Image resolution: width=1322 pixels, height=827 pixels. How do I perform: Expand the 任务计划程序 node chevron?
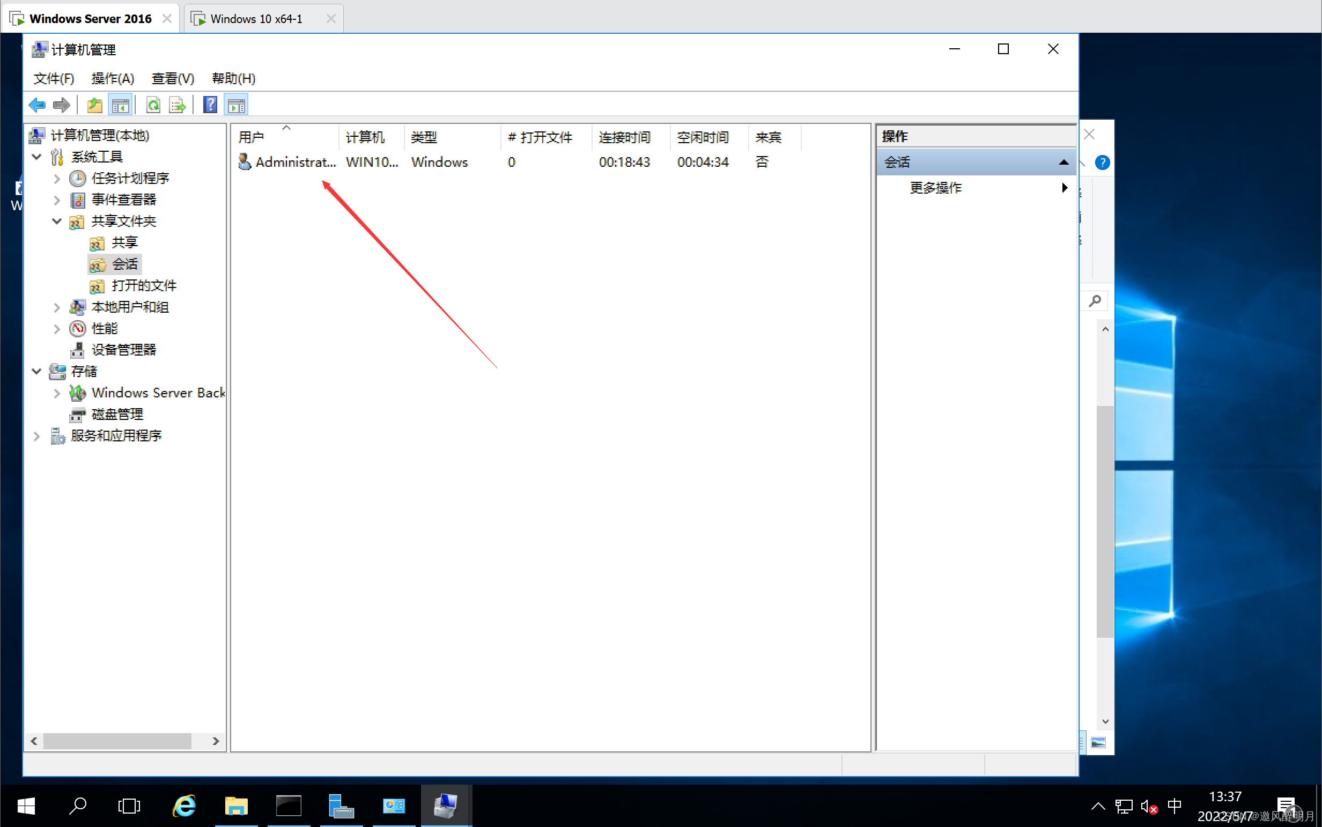[x=57, y=178]
